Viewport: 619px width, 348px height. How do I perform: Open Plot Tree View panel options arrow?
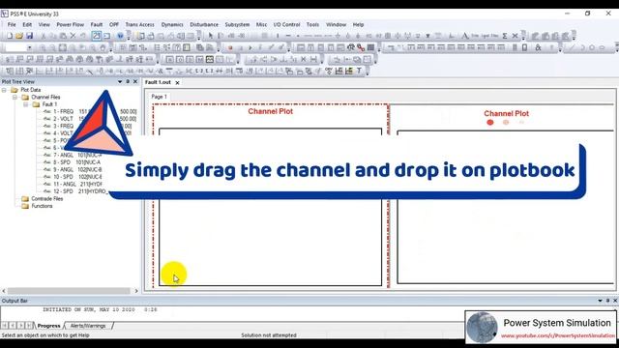coord(120,81)
